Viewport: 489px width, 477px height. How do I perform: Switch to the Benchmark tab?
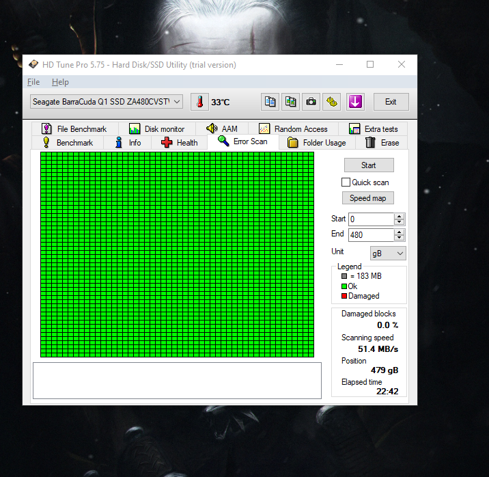coord(68,143)
